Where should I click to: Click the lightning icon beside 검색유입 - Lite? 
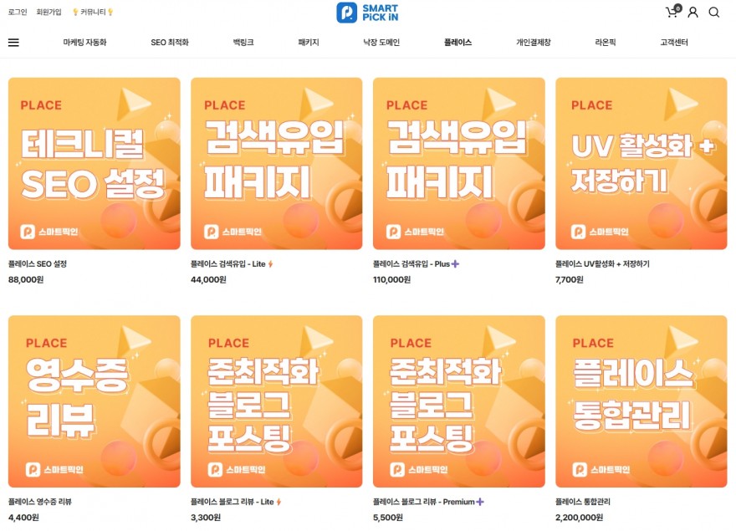[270, 264]
